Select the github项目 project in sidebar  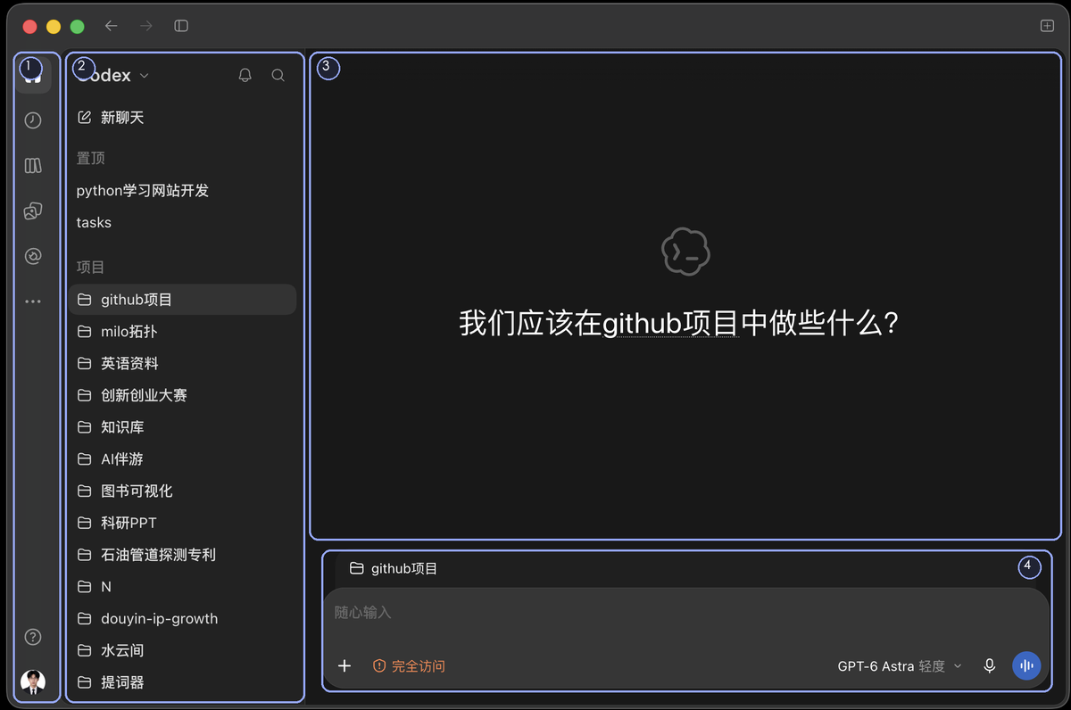(x=182, y=300)
